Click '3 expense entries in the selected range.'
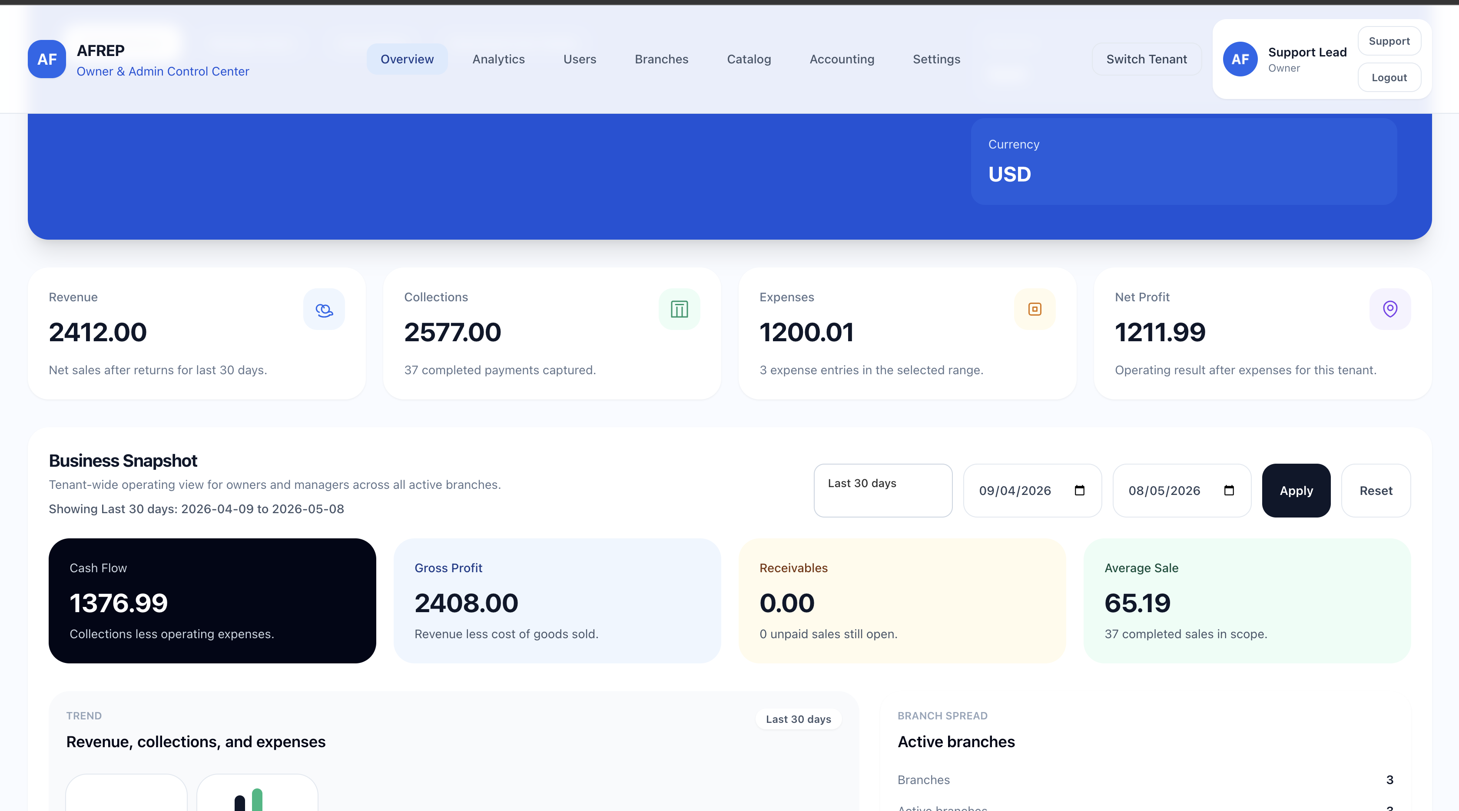 871,369
